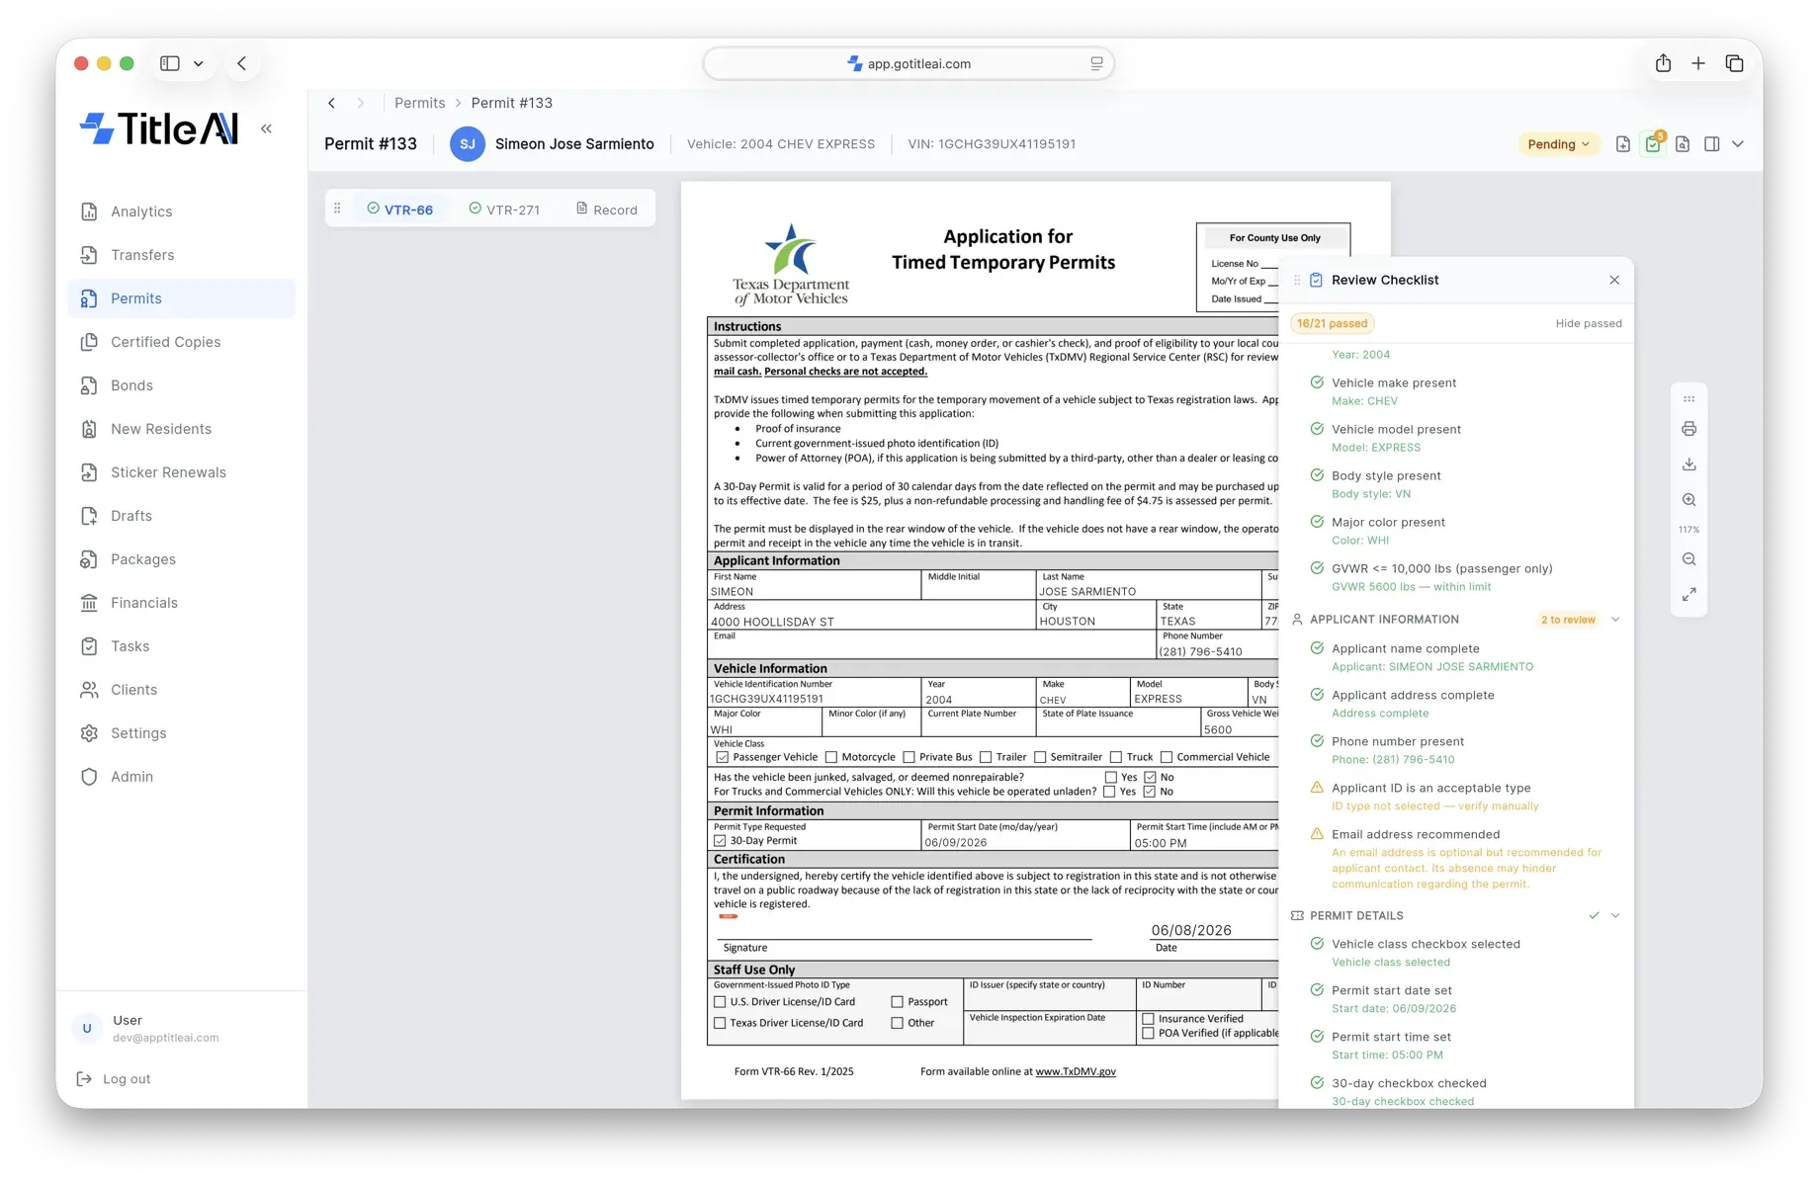Zoom in on the document viewer
1819x1182 pixels.
1689,500
